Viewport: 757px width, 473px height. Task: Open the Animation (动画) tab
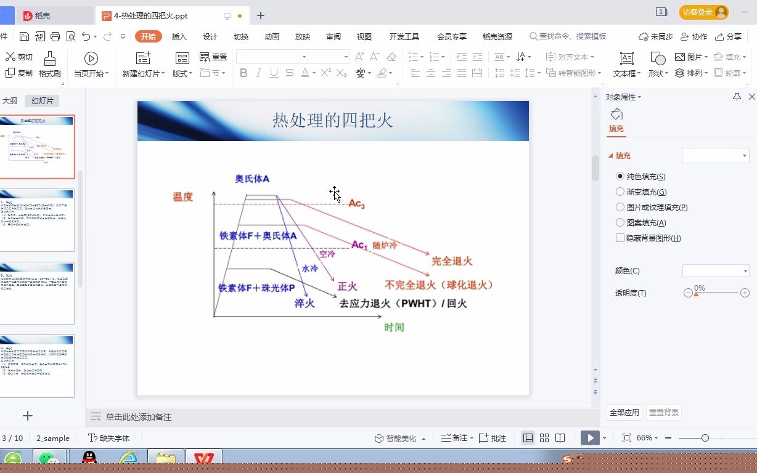pyautogui.click(x=272, y=36)
